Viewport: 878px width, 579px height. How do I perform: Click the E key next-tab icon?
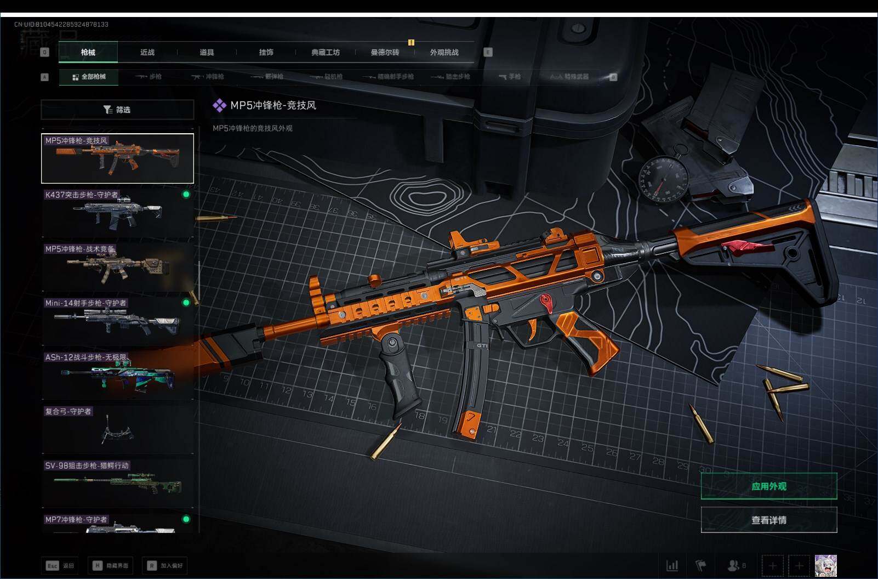(488, 52)
